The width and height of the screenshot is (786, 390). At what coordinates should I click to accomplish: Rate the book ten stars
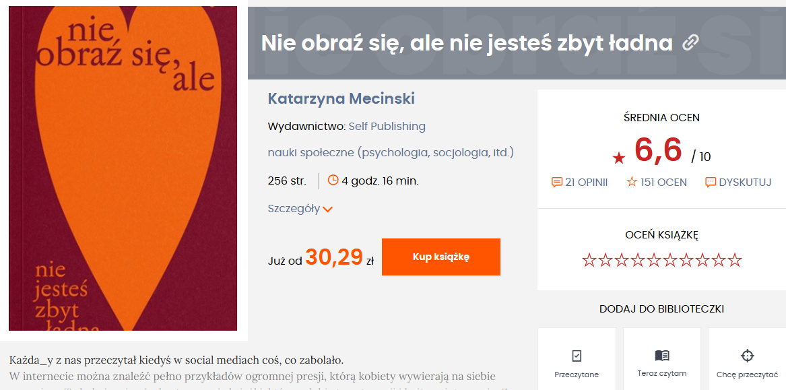pos(735,260)
